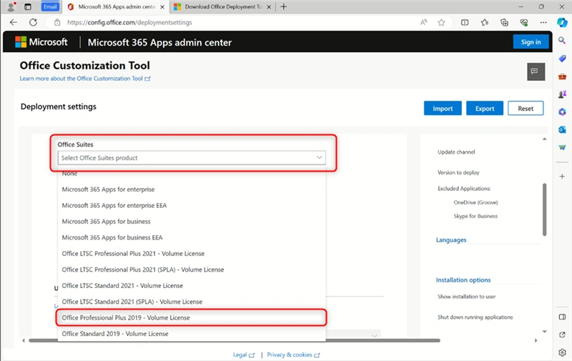This screenshot has width=572, height=361.
Task: Open Learn more about Office Customization Tool link
Action: (x=85, y=79)
